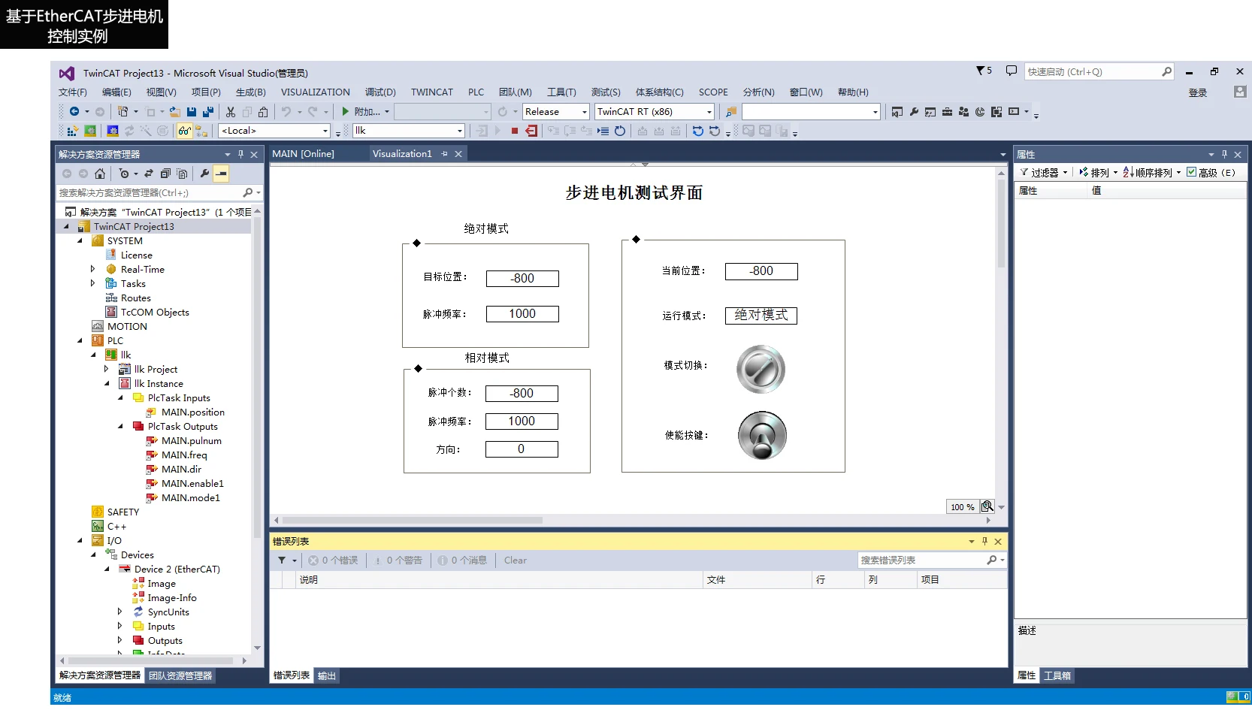Click the Save All toolbar icon

208,112
